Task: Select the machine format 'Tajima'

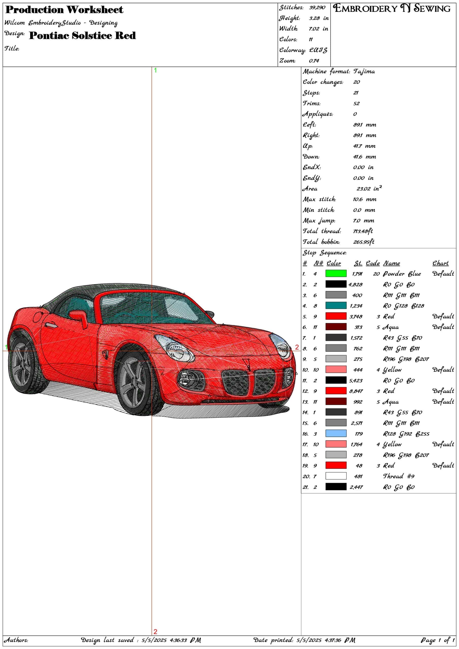Action: coord(364,71)
